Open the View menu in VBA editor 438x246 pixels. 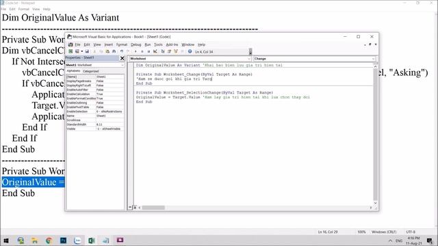[x=97, y=44]
